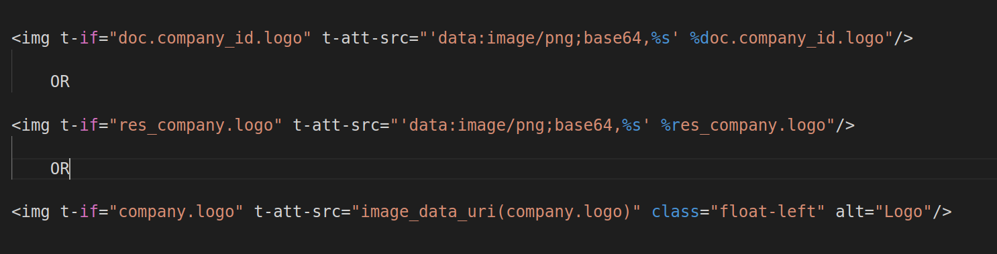Viewport: 997px width, 254px height.
Task: Click the first OR text
Action: pyautogui.click(x=60, y=82)
